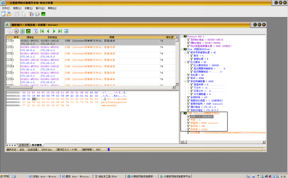Tick the checkbox for frame 5
The width and height of the screenshot is (288, 178).
pos(8,73)
